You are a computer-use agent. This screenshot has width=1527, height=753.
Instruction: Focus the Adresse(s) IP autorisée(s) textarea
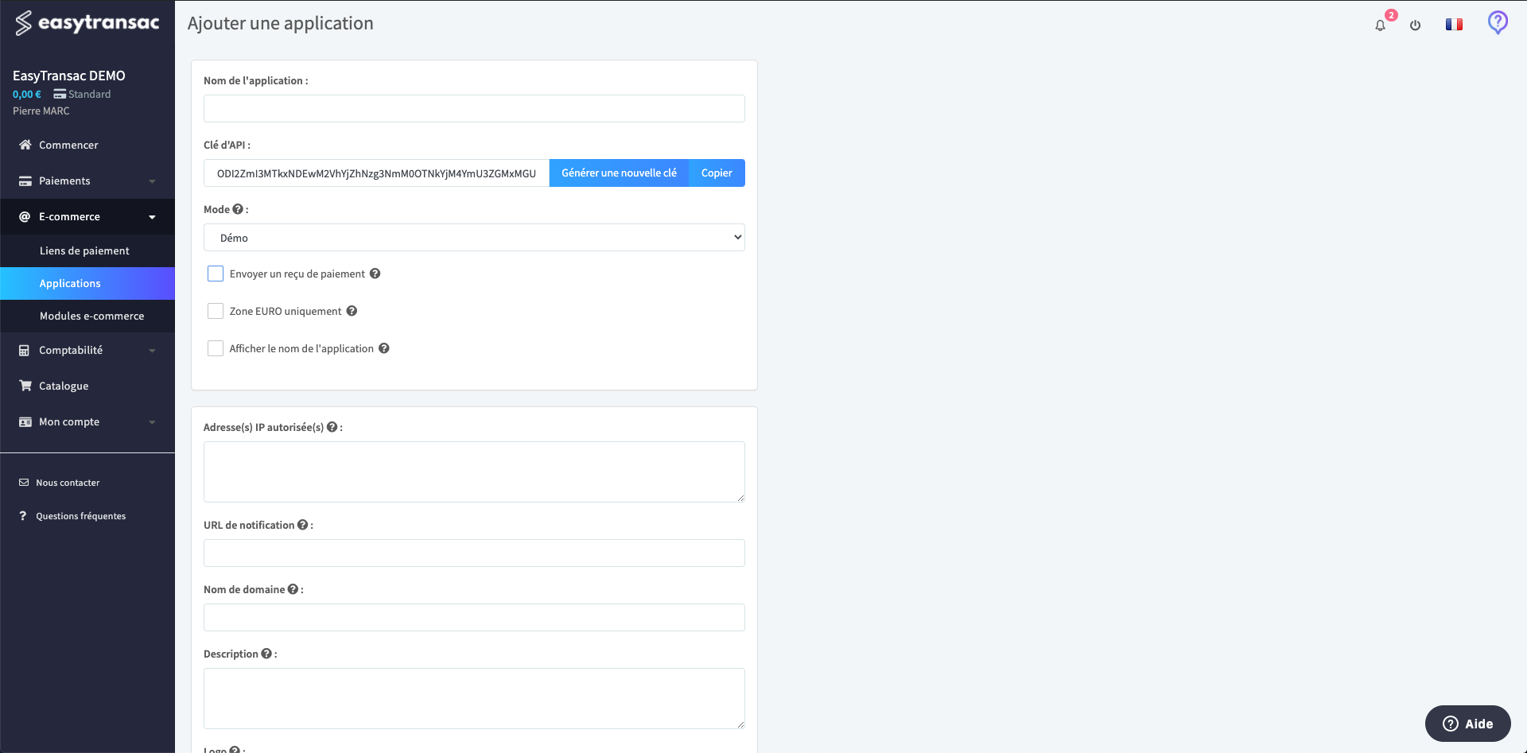(474, 472)
